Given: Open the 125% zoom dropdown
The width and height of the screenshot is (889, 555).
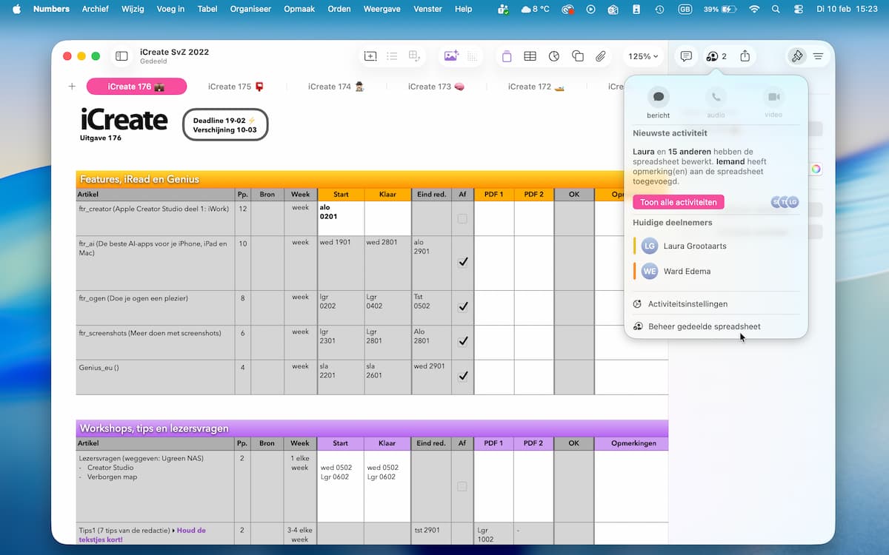Looking at the screenshot, I should click(x=642, y=56).
